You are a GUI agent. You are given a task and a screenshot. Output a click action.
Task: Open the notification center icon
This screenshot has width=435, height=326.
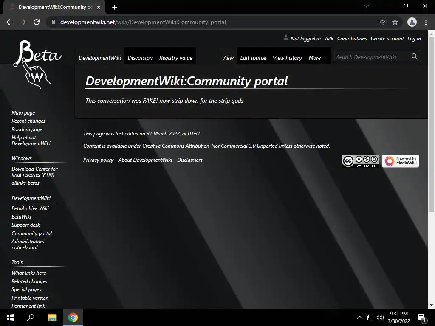coord(422,318)
